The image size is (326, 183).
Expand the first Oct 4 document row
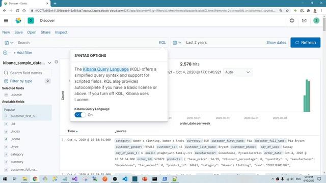click(x=62, y=140)
